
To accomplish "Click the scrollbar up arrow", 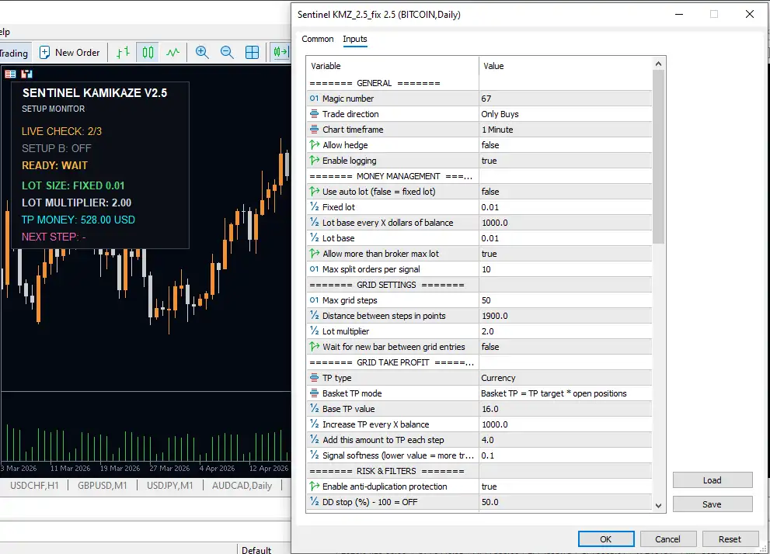I will click(x=659, y=64).
